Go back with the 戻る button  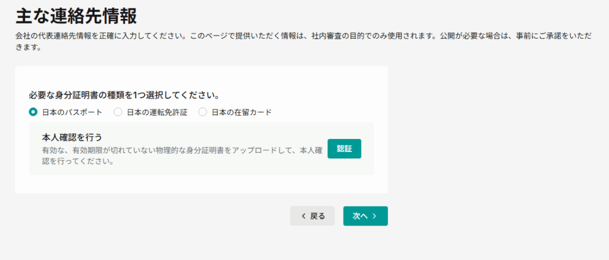(x=312, y=216)
